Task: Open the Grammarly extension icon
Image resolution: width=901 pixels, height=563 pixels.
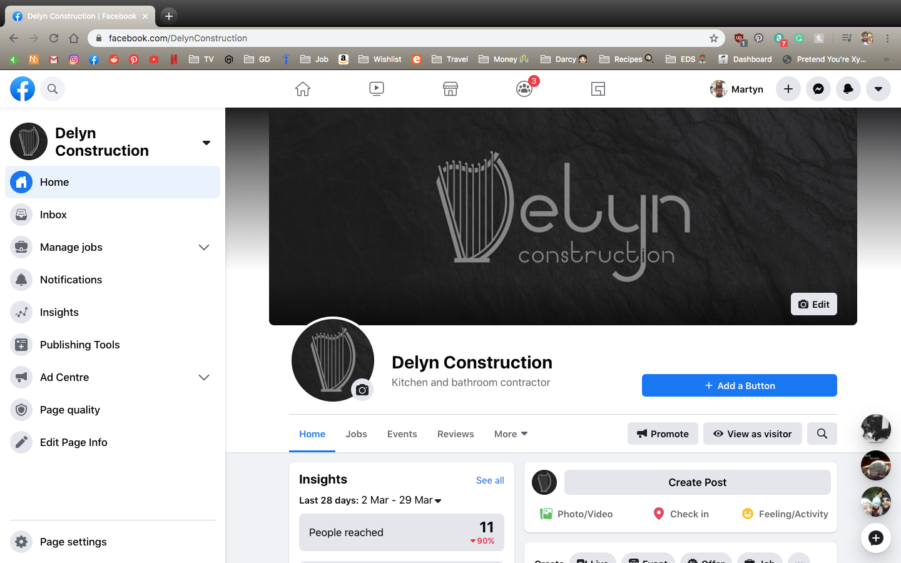Action: click(799, 38)
